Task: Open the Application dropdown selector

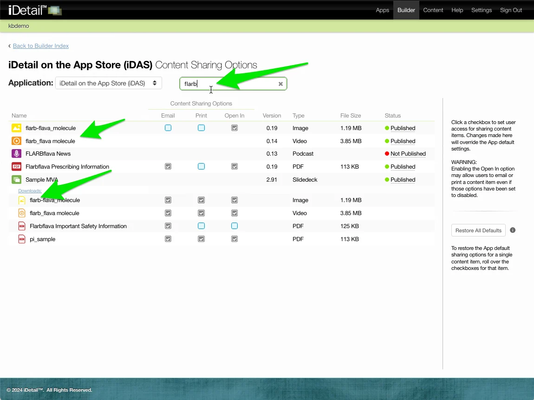Action: pyautogui.click(x=108, y=83)
